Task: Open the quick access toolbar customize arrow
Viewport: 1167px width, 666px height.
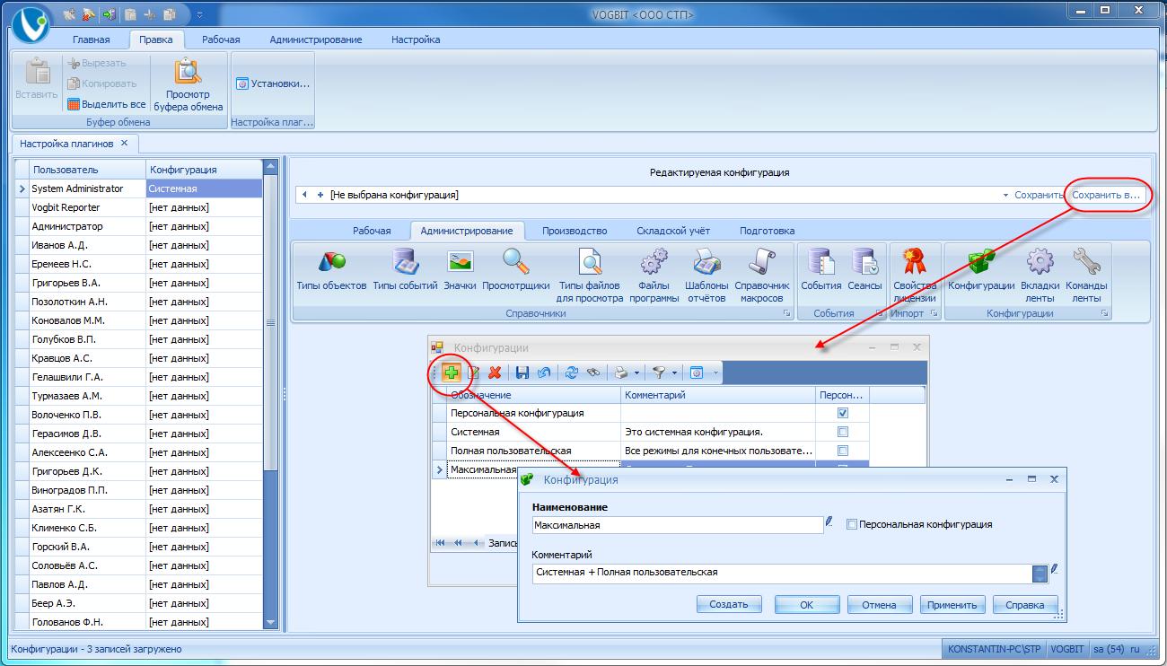Action: (199, 14)
